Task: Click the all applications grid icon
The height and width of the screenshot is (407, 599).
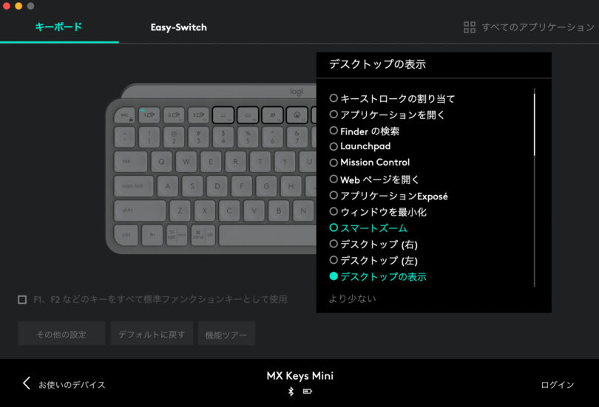Action: point(470,27)
